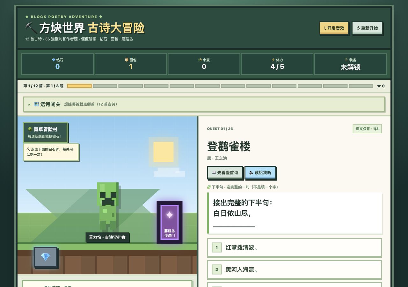This screenshot has width=408, height=287.
Task: Click the mining hint tooltip 点击下面的钻石矿
Action: [51, 152]
